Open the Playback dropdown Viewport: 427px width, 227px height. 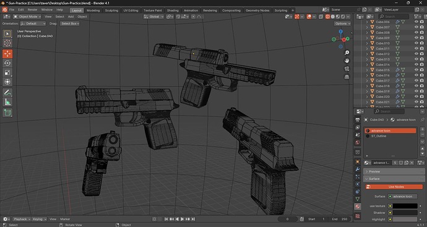point(22,219)
